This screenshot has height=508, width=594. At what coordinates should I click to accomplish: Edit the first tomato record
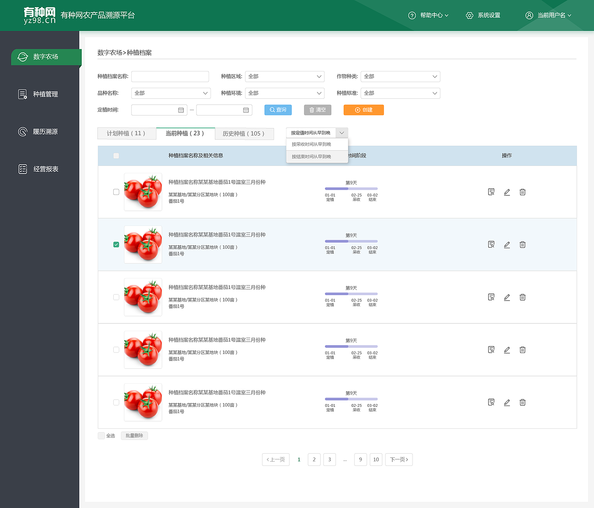tap(507, 192)
